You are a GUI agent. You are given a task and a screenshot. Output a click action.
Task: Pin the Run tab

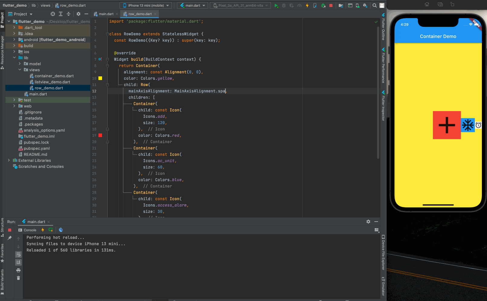click(x=10, y=238)
